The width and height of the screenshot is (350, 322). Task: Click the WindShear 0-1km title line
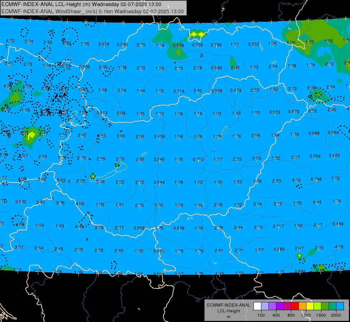[92, 11]
